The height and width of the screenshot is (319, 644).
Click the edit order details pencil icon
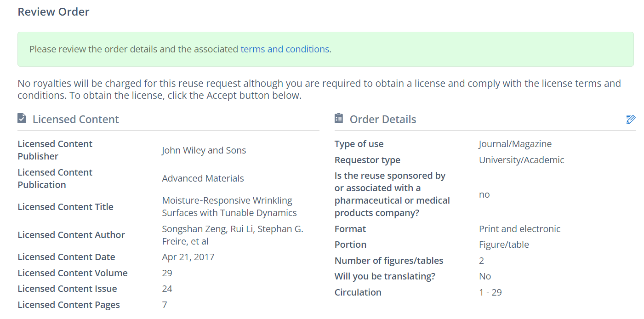631,120
